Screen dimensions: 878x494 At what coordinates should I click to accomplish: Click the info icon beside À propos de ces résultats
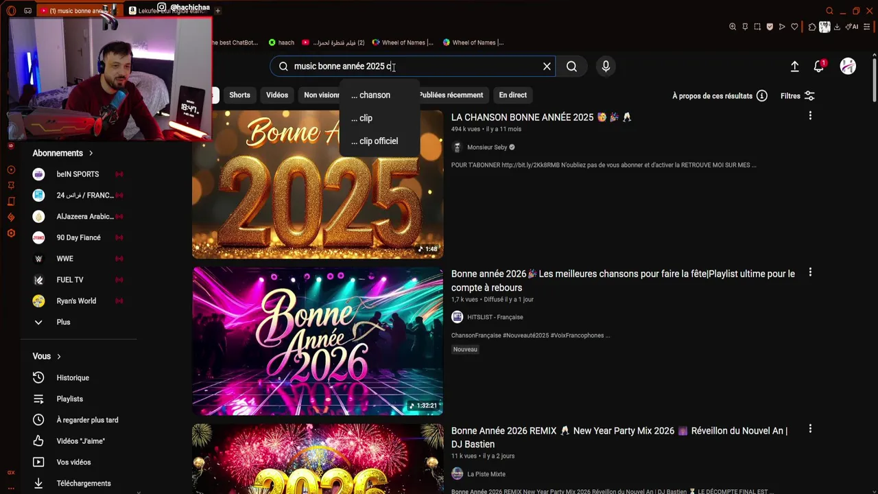click(x=761, y=96)
